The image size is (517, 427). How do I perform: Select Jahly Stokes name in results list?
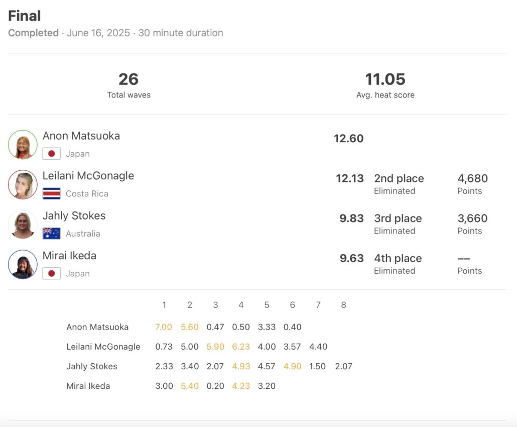(74, 216)
